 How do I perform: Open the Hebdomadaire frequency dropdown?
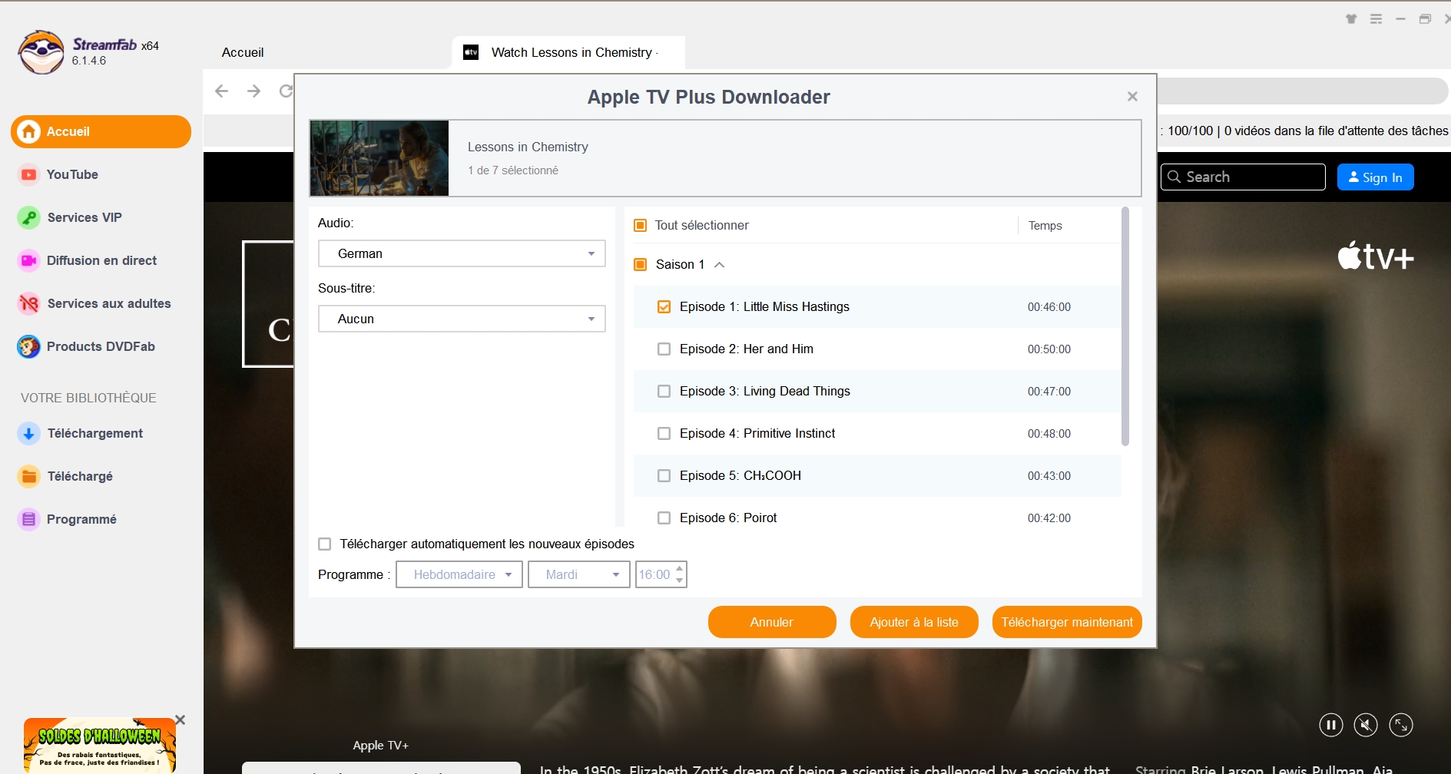459,574
